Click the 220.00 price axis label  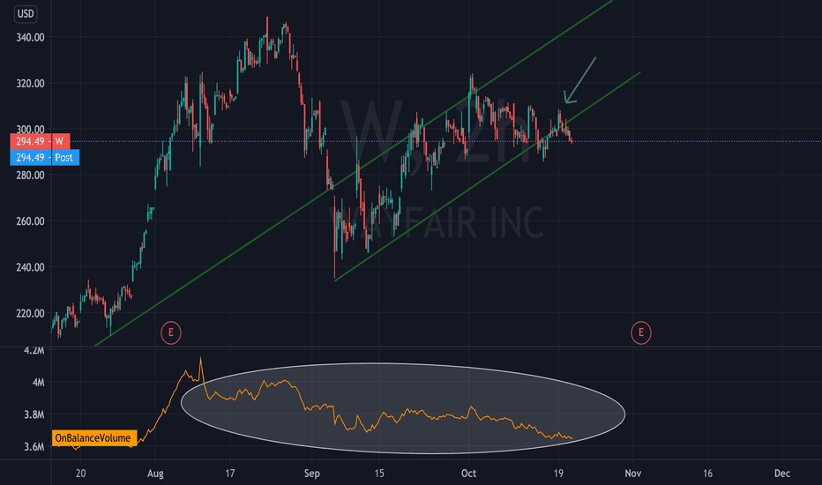pyautogui.click(x=30, y=314)
